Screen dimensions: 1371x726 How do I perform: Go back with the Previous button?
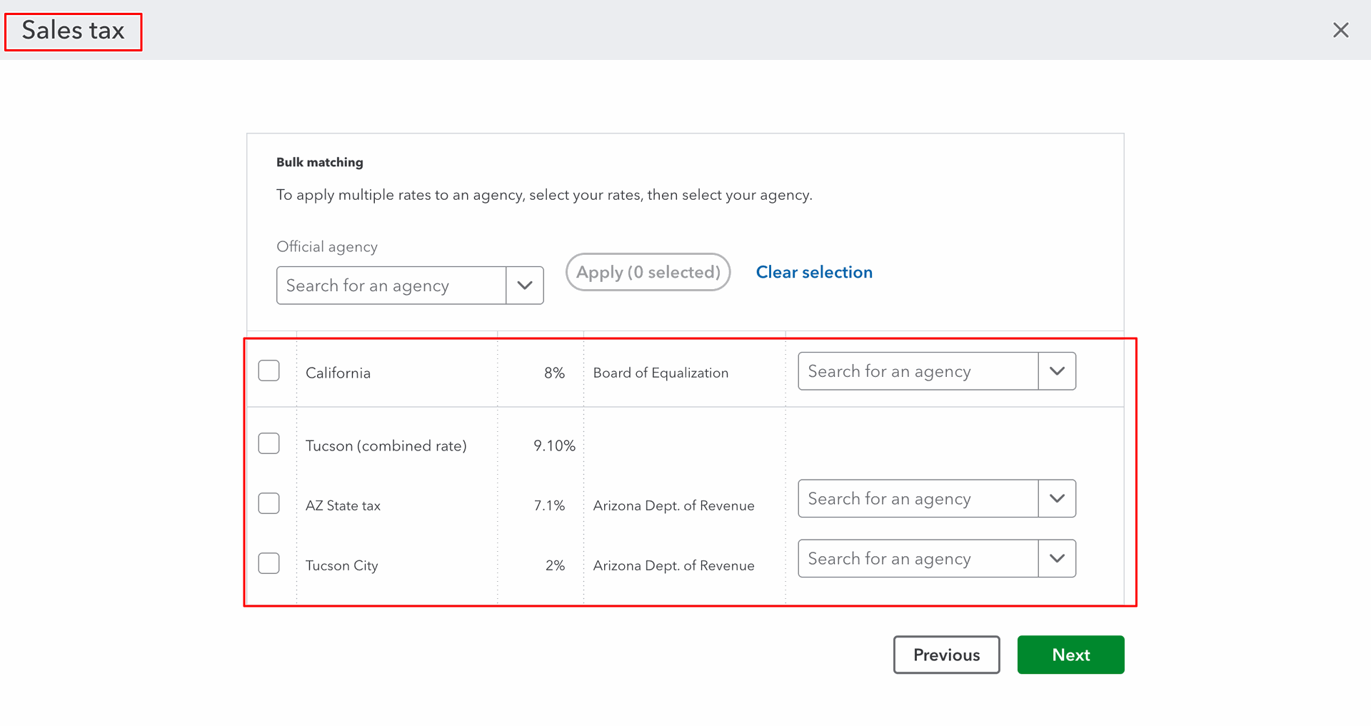tap(946, 655)
